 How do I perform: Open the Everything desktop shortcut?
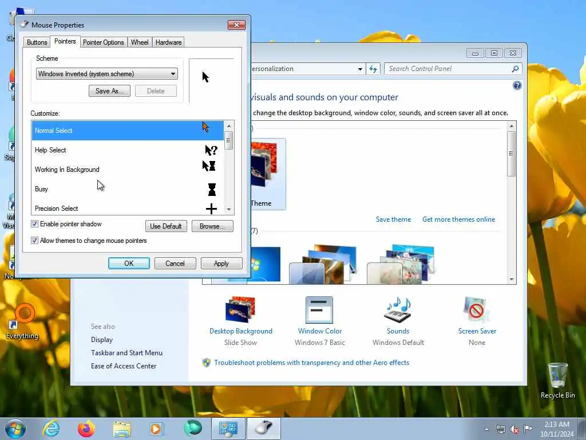(22, 321)
